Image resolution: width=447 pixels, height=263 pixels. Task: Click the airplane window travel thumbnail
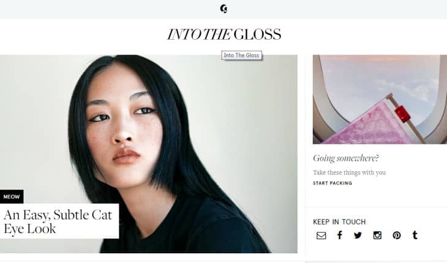(x=380, y=99)
